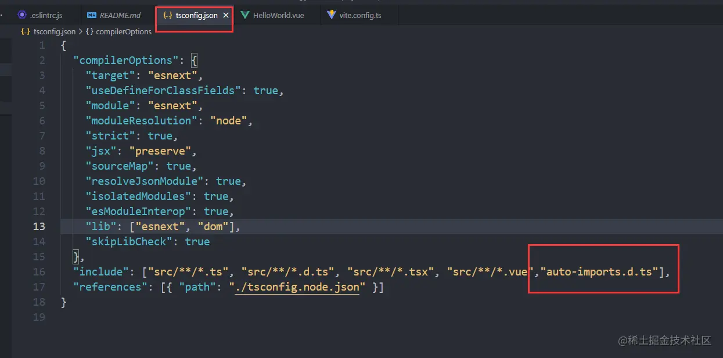This screenshot has width=723, height=358.
Task: Click the "compilerOptions" key
Action: [126, 60]
